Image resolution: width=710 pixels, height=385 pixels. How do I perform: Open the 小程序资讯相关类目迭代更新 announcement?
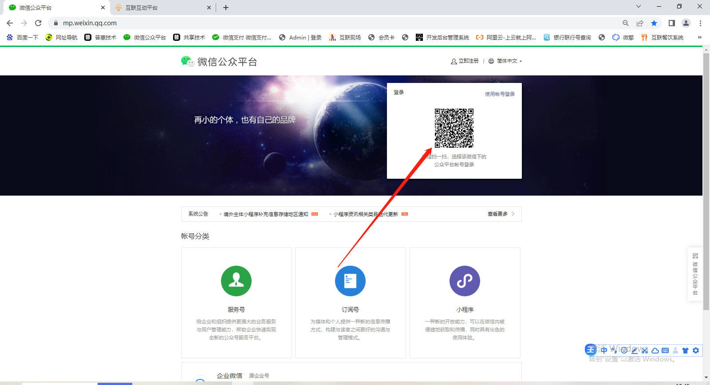[366, 214]
